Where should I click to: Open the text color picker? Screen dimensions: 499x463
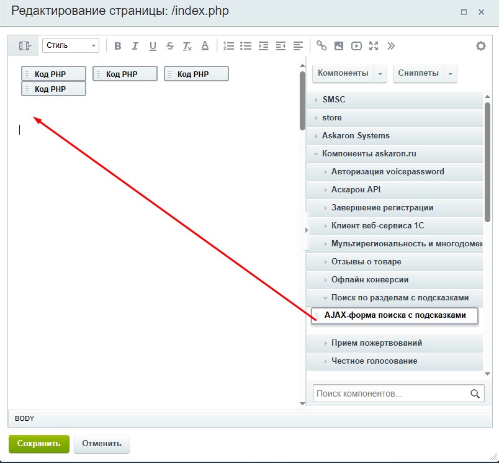point(205,46)
